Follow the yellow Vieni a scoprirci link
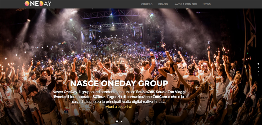This screenshot has width=262, height=125. click(x=119, y=106)
